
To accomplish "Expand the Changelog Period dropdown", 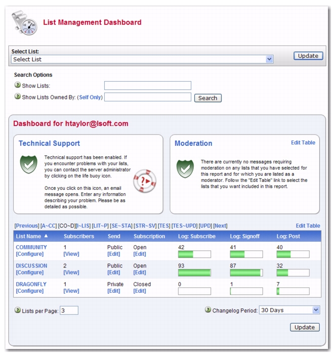I will pos(316,311).
